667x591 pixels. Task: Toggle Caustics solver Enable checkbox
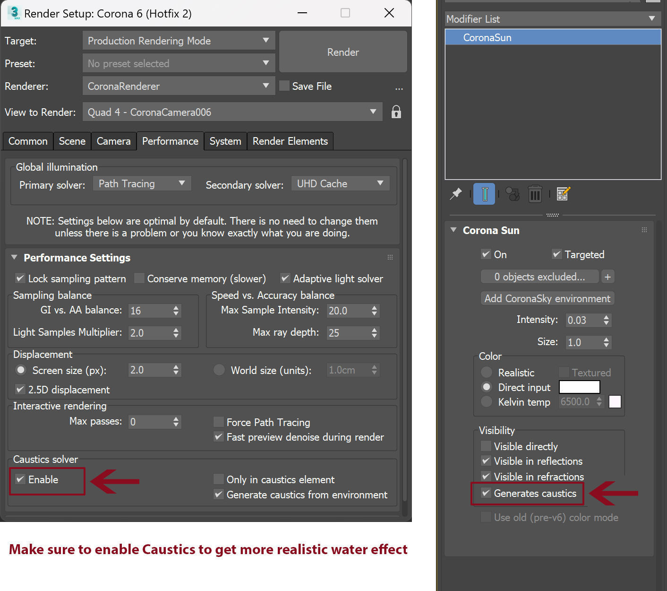coord(20,479)
